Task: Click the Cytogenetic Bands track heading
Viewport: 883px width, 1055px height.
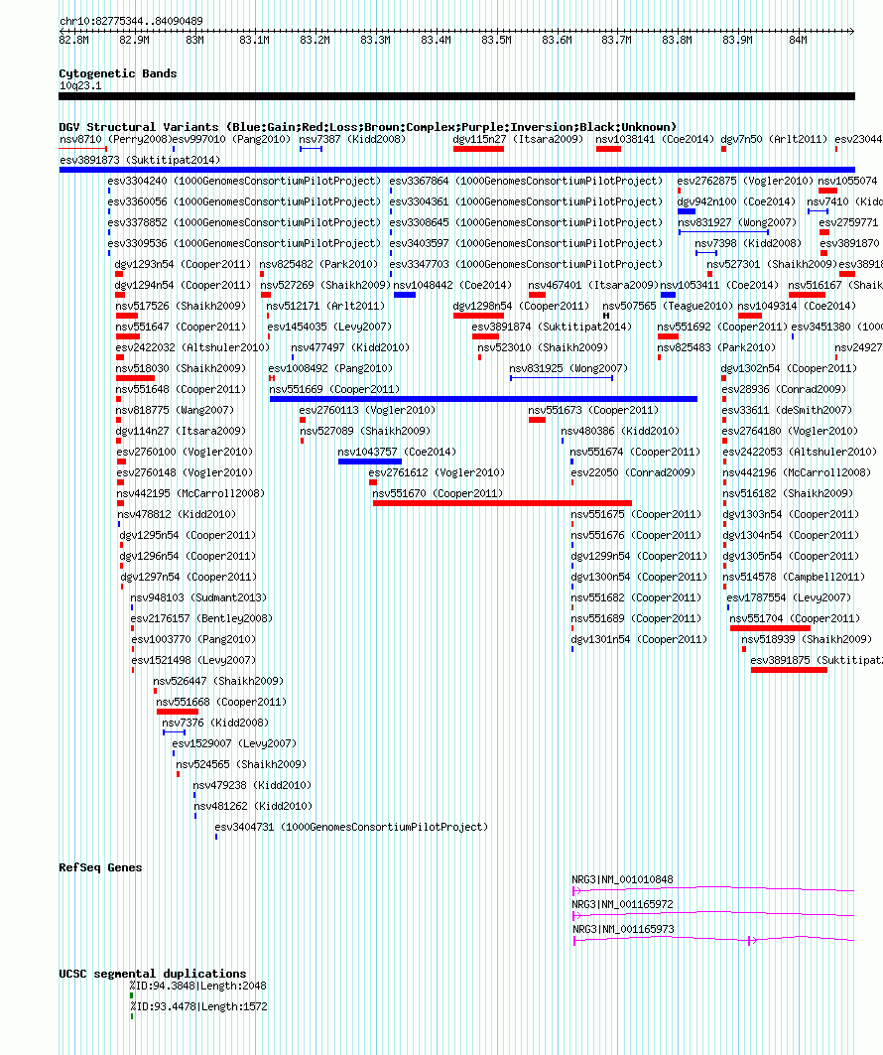Action: pyautogui.click(x=118, y=73)
